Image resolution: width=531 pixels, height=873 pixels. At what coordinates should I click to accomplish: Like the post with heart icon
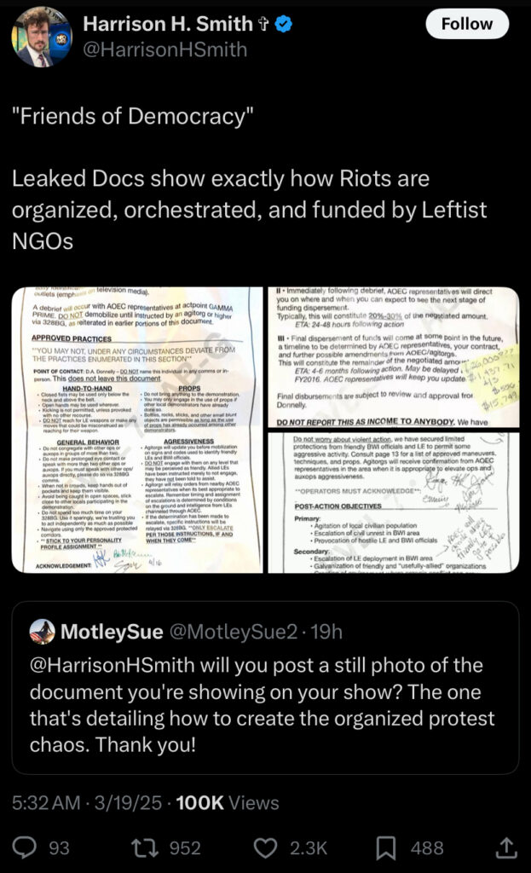[265, 848]
